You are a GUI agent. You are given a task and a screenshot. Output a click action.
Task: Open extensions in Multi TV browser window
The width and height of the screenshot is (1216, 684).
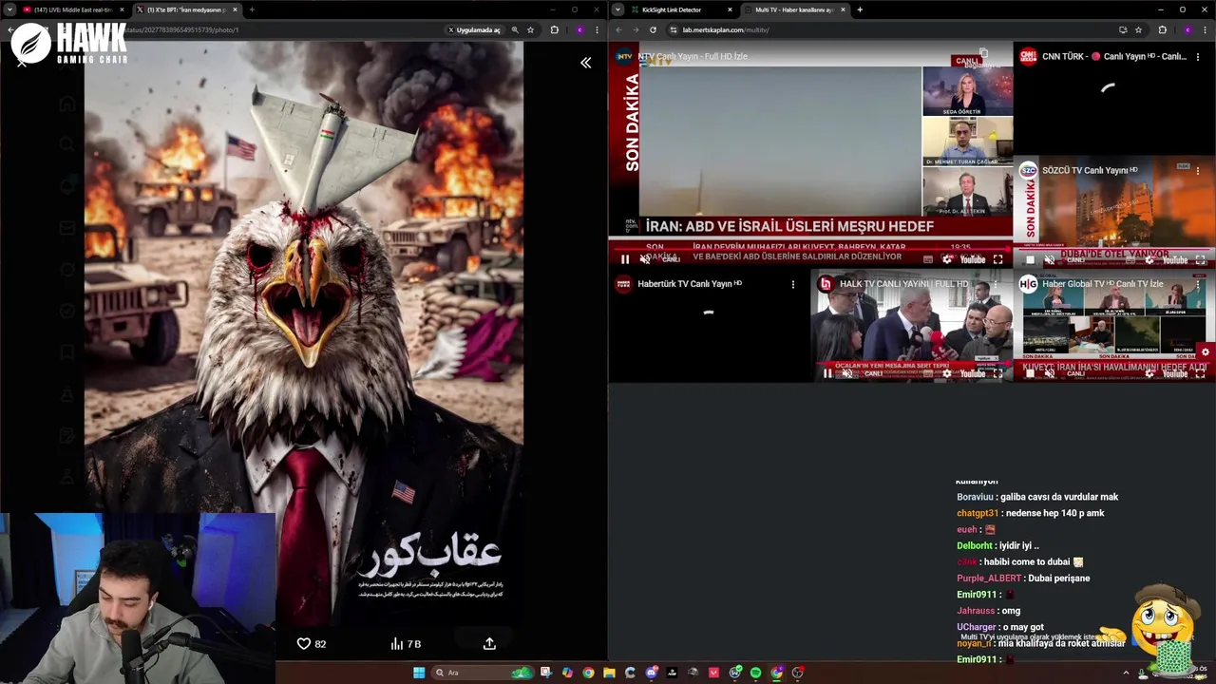click(x=1162, y=29)
